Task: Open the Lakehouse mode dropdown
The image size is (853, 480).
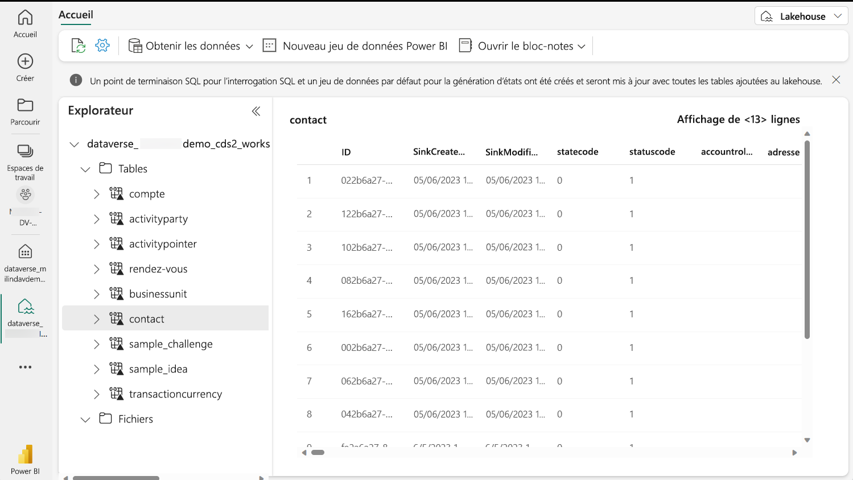Action: 801,16
